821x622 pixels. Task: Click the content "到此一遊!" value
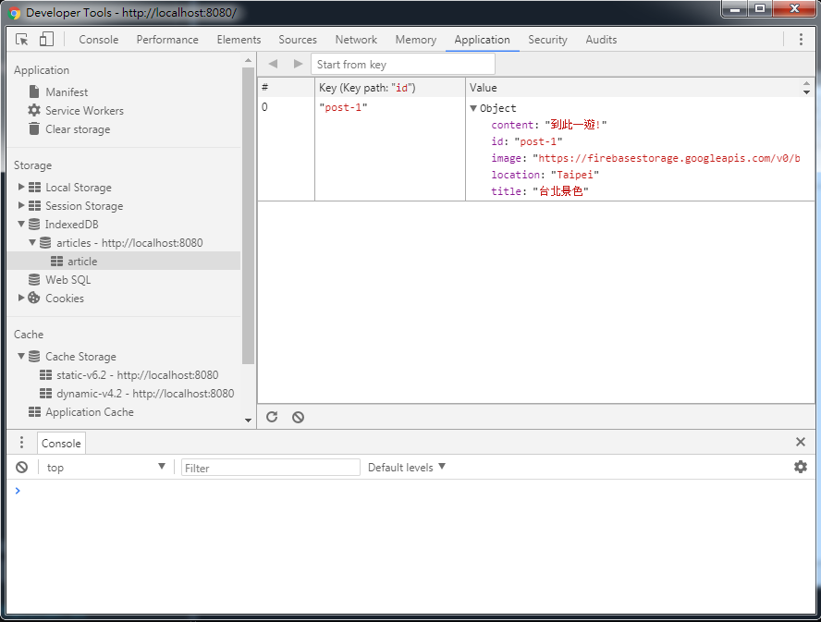(575, 125)
